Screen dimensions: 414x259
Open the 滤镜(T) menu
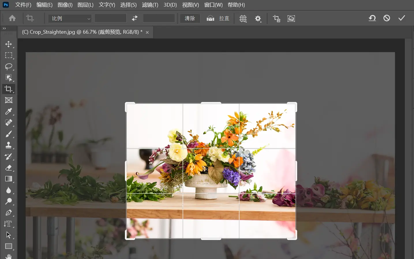(x=150, y=5)
